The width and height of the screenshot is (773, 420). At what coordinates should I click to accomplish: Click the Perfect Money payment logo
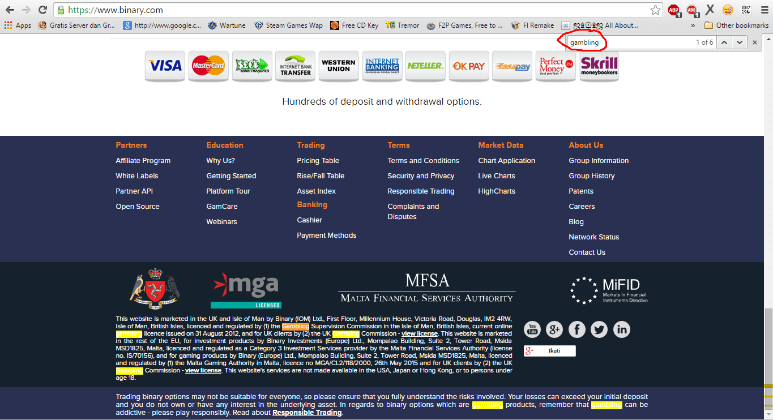click(x=556, y=66)
